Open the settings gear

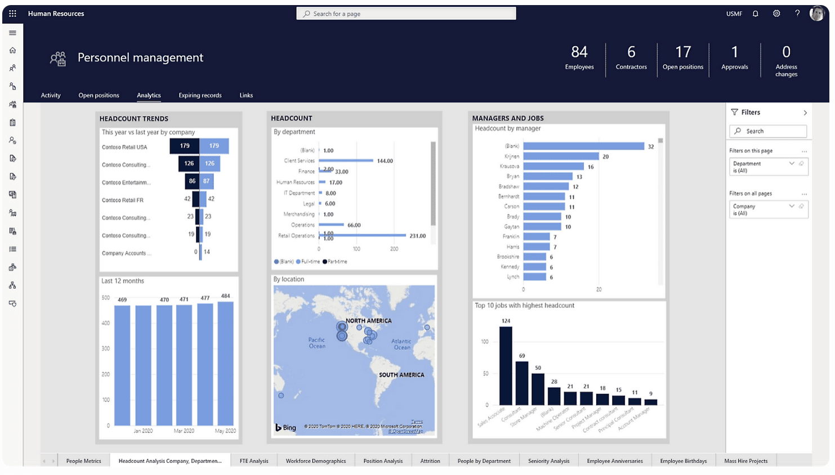point(776,14)
